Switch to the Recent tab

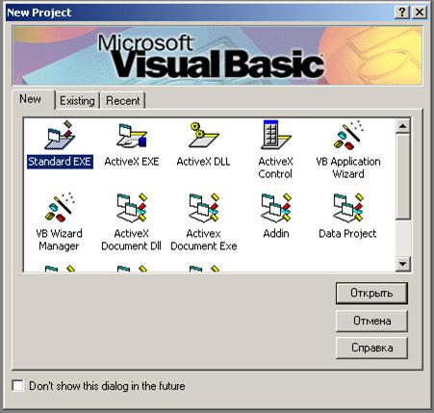[x=123, y=101]
